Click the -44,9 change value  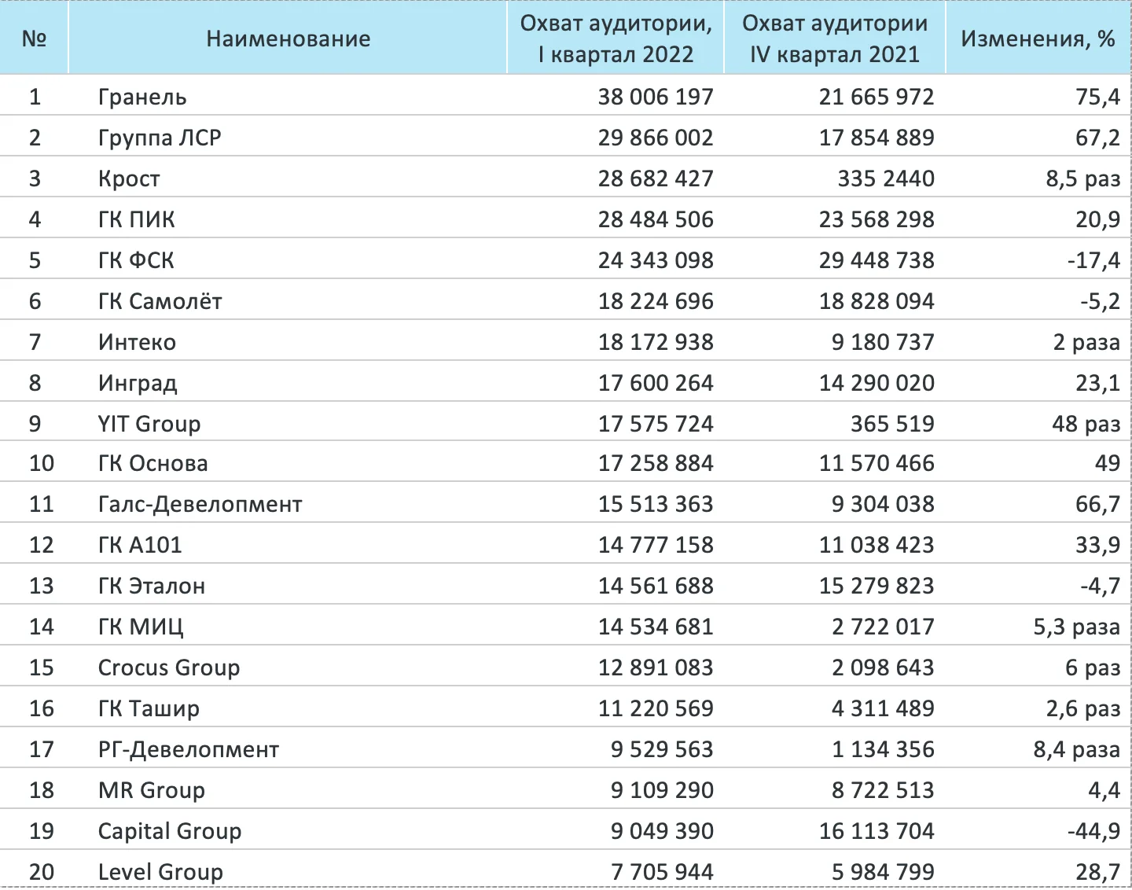(x=1093, y=831)
